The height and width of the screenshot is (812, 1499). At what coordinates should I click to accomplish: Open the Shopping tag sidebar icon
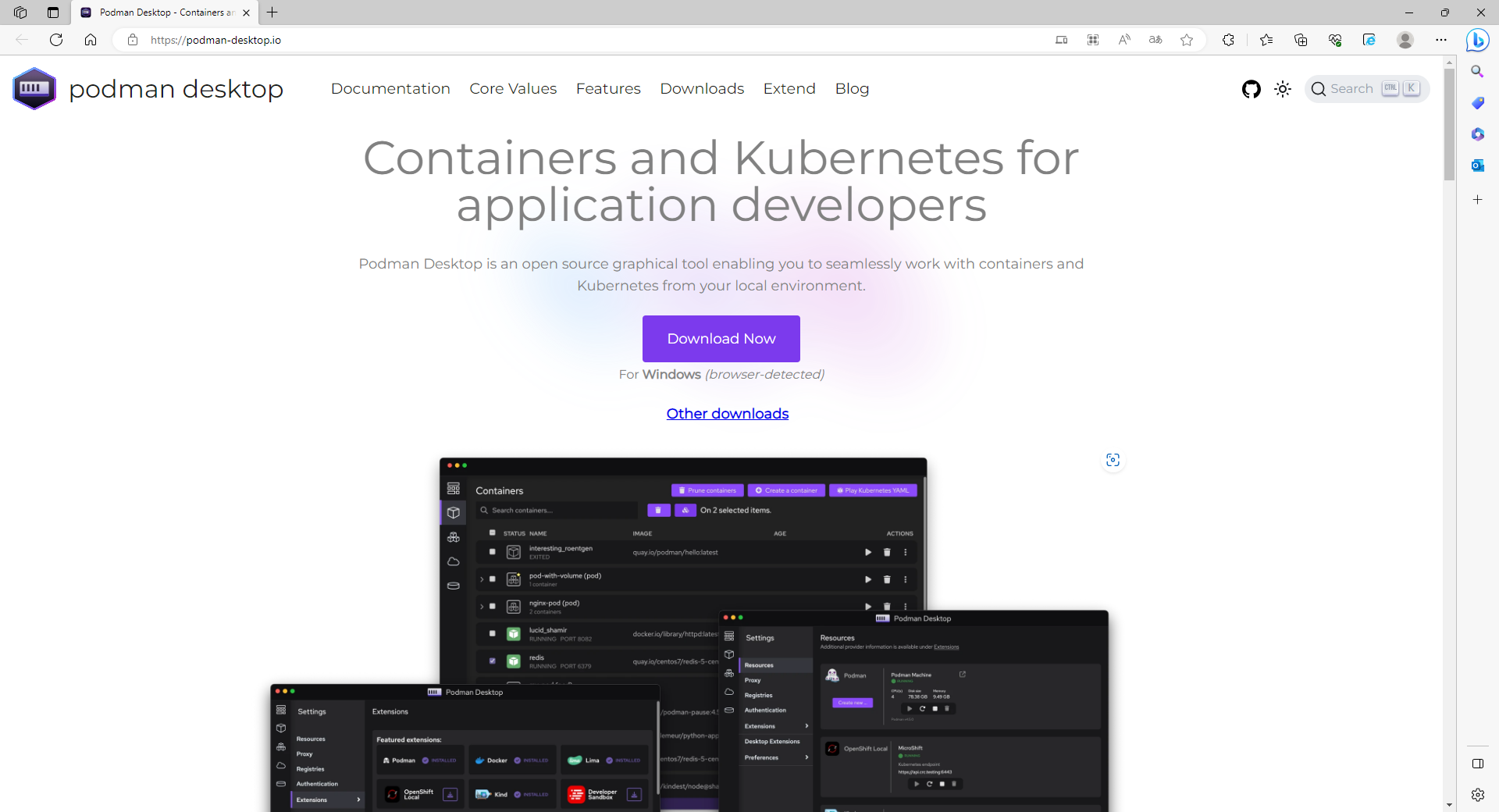pyautogui.click(x=1477, y=103)
